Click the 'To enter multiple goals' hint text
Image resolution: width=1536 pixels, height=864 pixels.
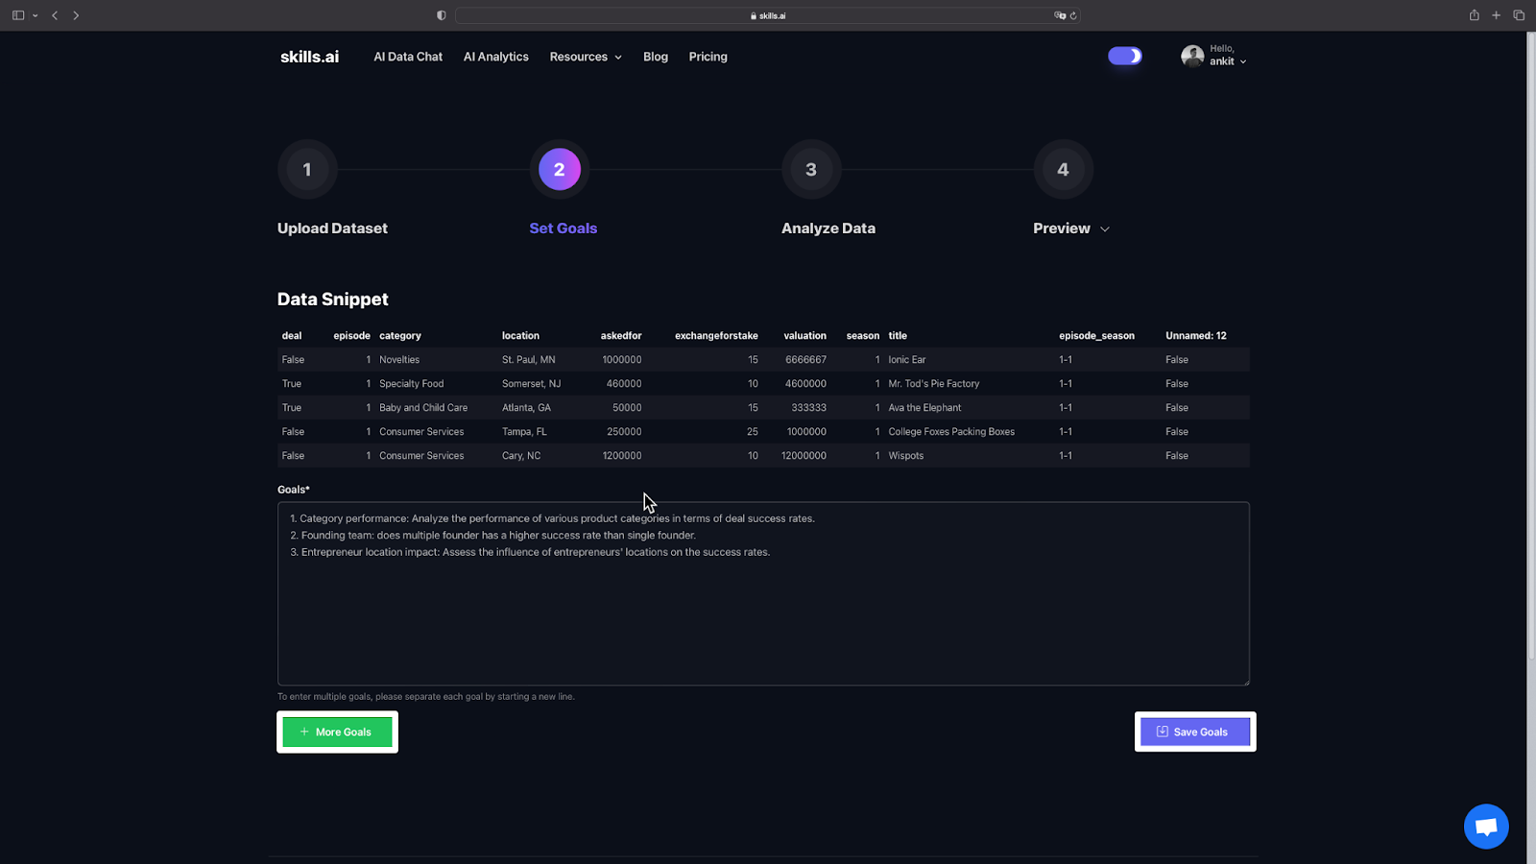(426, 697)
